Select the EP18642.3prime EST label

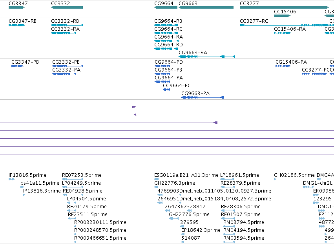(x=201, y=230)
